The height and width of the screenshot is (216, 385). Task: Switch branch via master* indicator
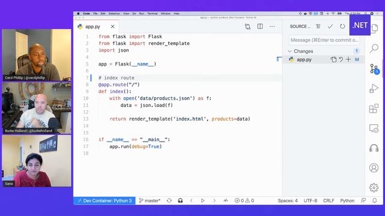coord(150,200)
